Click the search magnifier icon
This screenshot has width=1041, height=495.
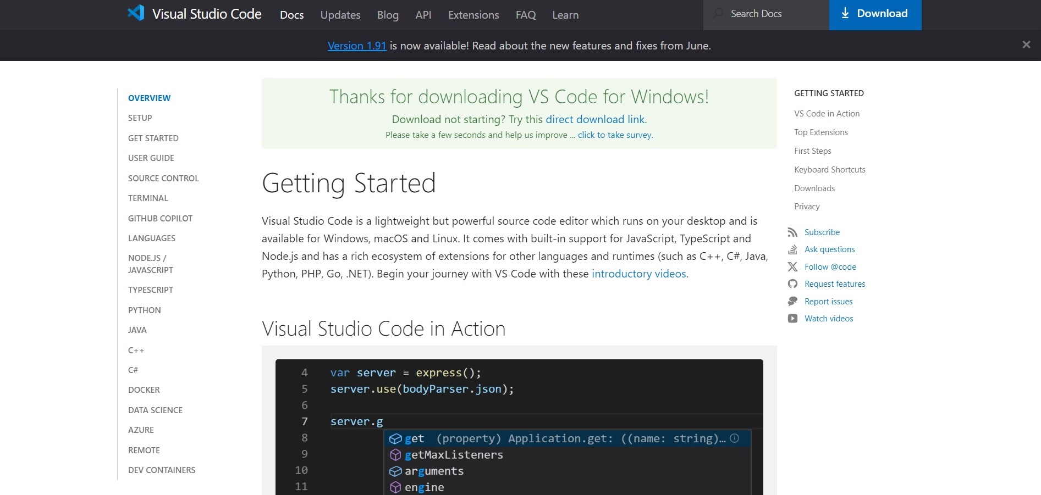click(718, 13)
